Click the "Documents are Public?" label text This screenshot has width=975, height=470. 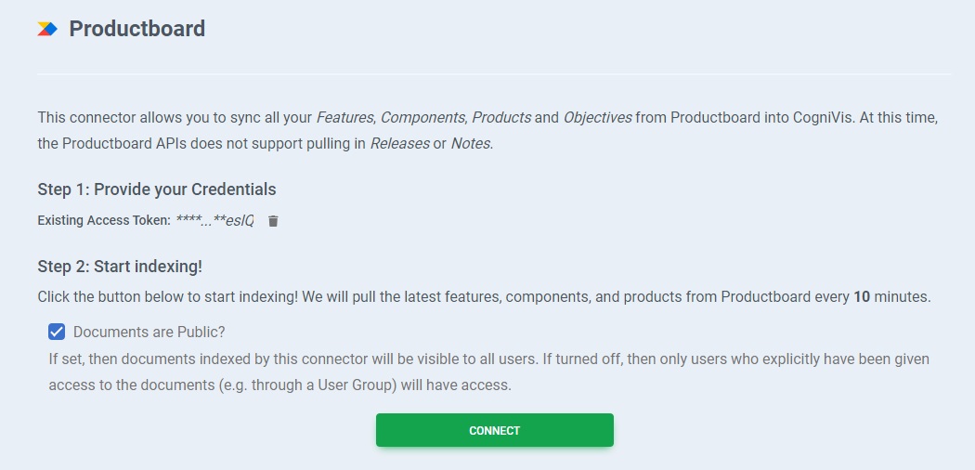tap(149, 332)
